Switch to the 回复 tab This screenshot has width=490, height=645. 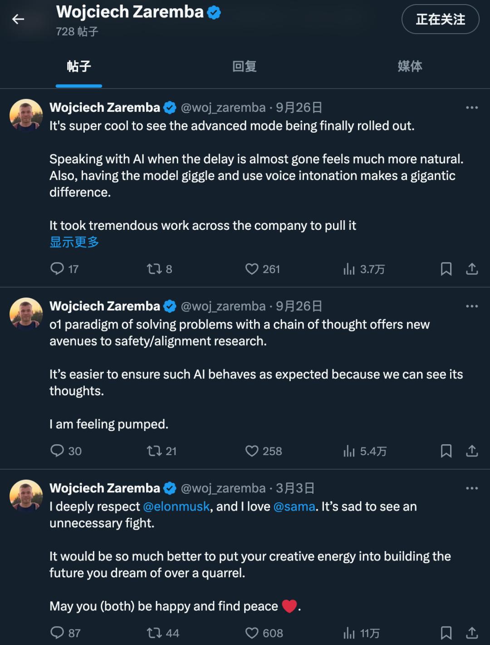coord(245,67)
